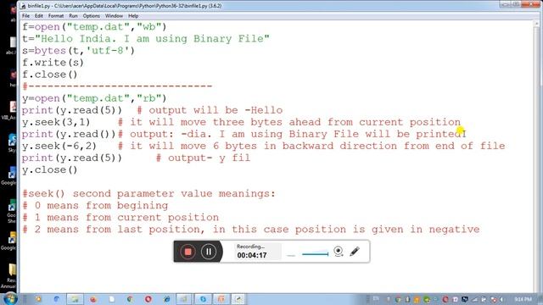Open the Format menu

click(x=56, y=16)
